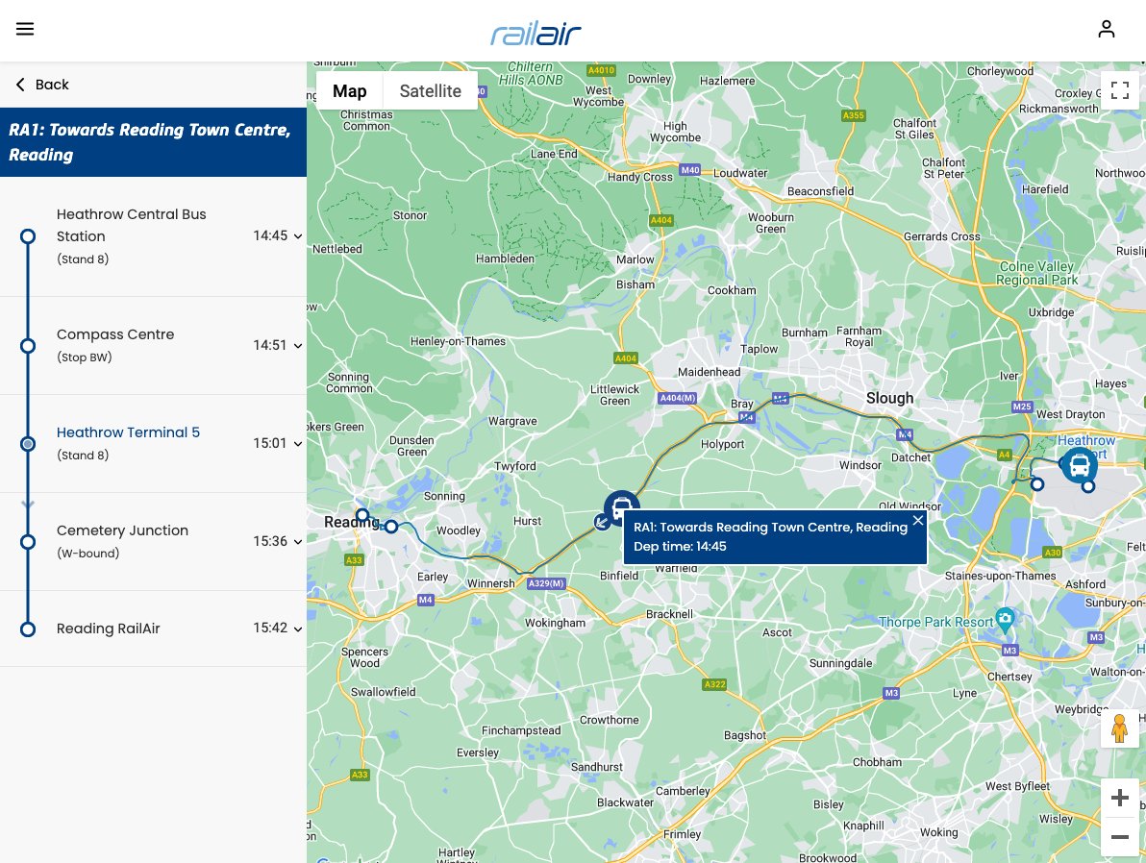
Task: Click the Heathrow Terminal 5 timeline marker
Action: pos(28,444)
